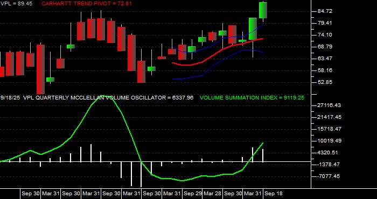Select the 63.47 price axis value
This screenshot has height=199, width=377.
(325, 58)
